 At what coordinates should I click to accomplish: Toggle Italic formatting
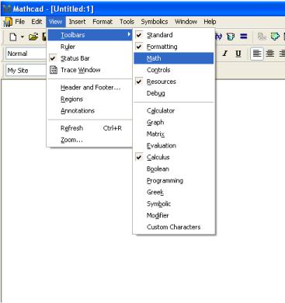coord(225,54)
